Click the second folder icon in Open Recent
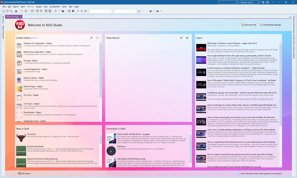 pos(187,38)
